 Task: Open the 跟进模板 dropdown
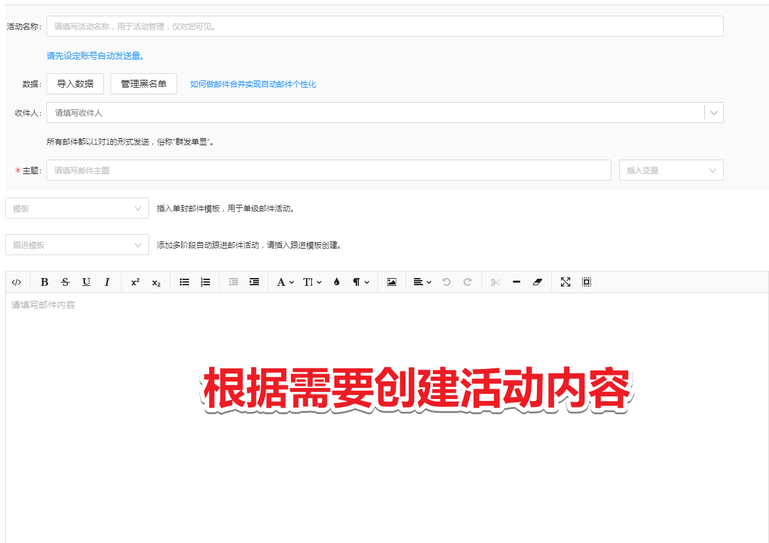point(77,245)
